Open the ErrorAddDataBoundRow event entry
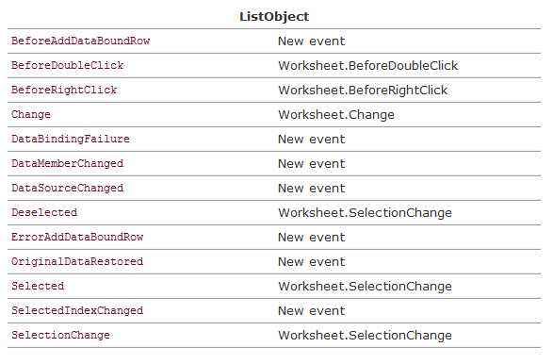Image resolution: width=553 pixels, height=364 pixels. pos(77,237)
